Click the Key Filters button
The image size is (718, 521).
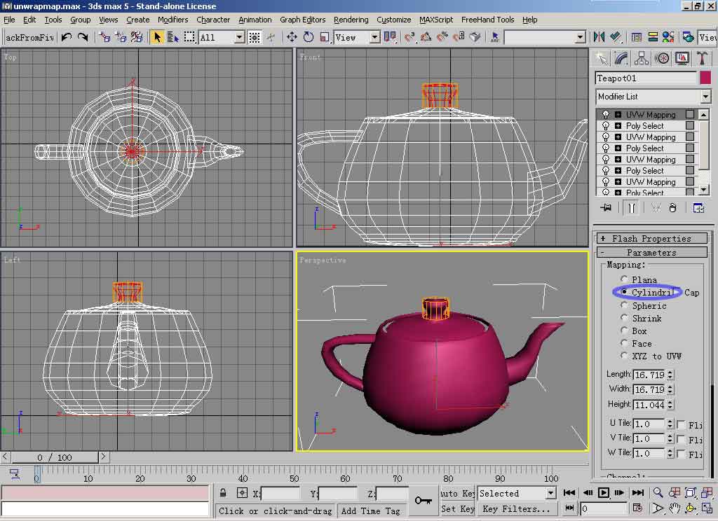click(x=515, y=509)
